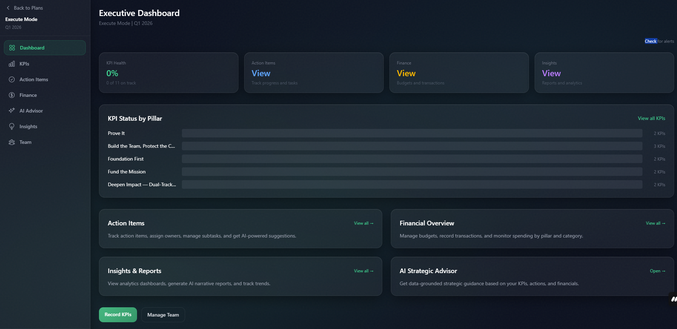The width and height of the screenshot is (677, 329).
Task: Open AI Advisor via the sparkle icon
Action: click(12, 110)
